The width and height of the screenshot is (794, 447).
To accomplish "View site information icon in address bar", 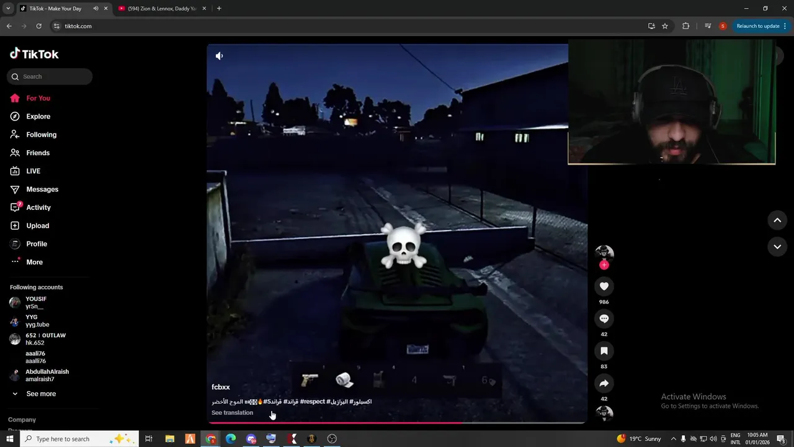I will [56, 26].
